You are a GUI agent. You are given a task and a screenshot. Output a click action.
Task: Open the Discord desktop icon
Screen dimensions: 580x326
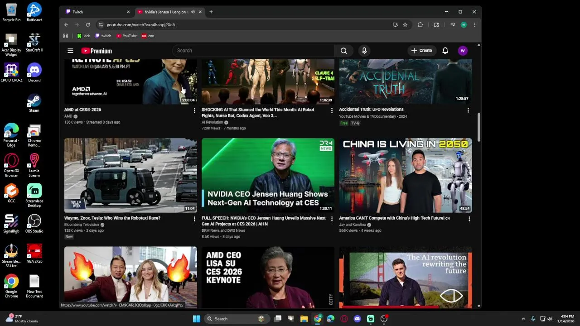point(34,73)
